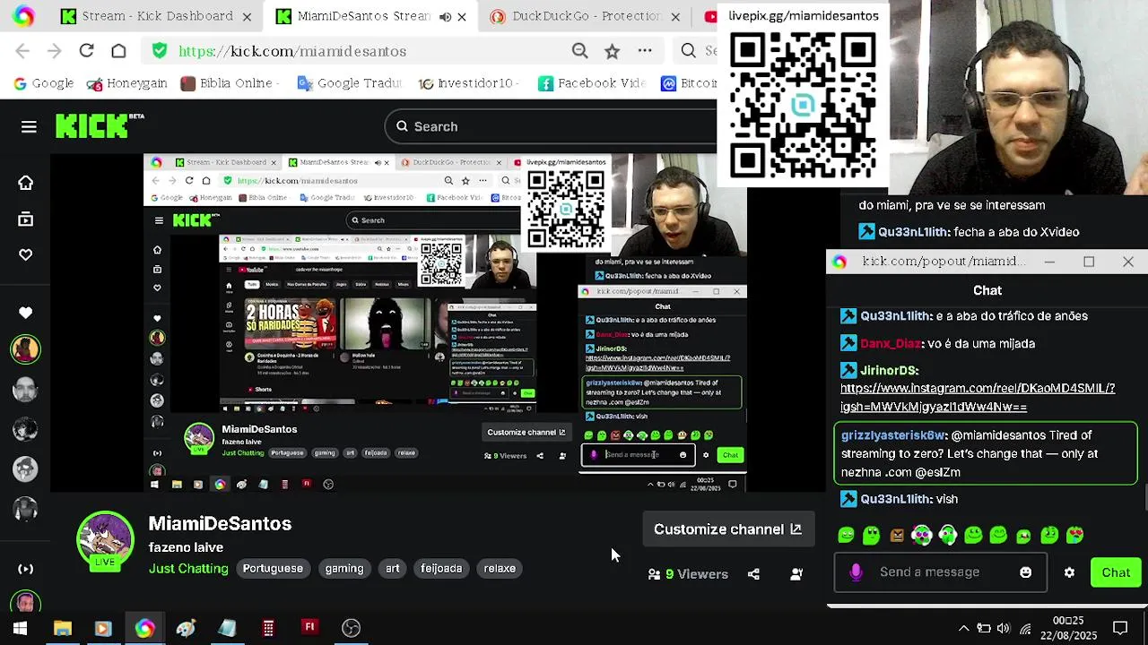Reload the kick.com page

pos(86,51)
